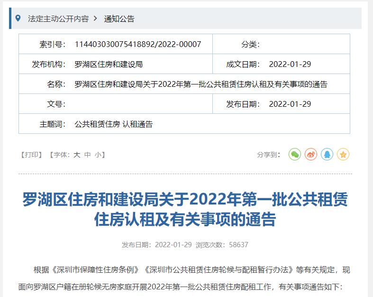Share the notice to WeChat
The width and height of the screenshot is (373, 297).
pos(295,154)
